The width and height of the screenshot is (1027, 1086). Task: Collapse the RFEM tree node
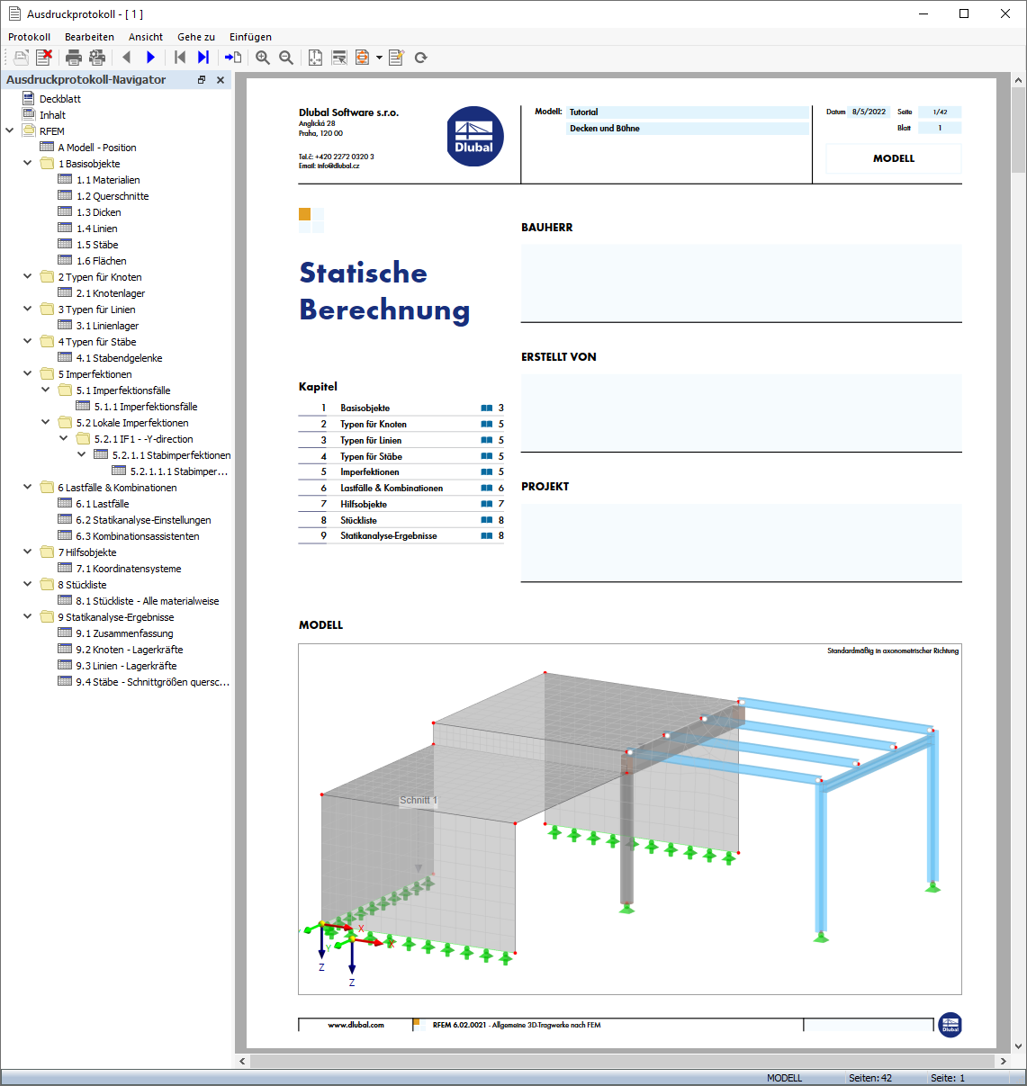tap(10, 130)
